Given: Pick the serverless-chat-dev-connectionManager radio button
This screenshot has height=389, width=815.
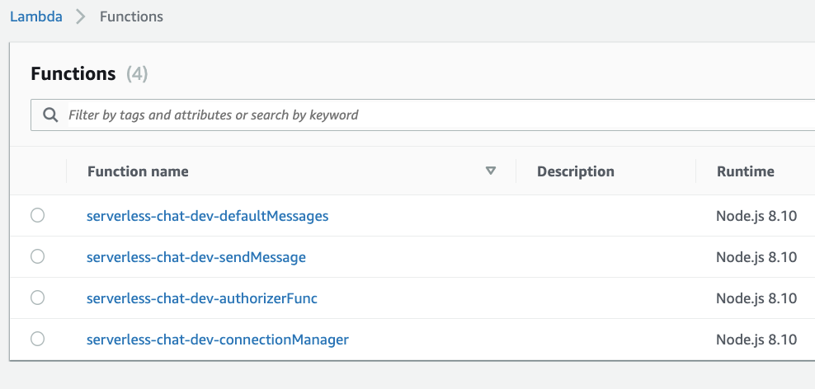Looking at the screenshot, I should (x=37, y=339).
